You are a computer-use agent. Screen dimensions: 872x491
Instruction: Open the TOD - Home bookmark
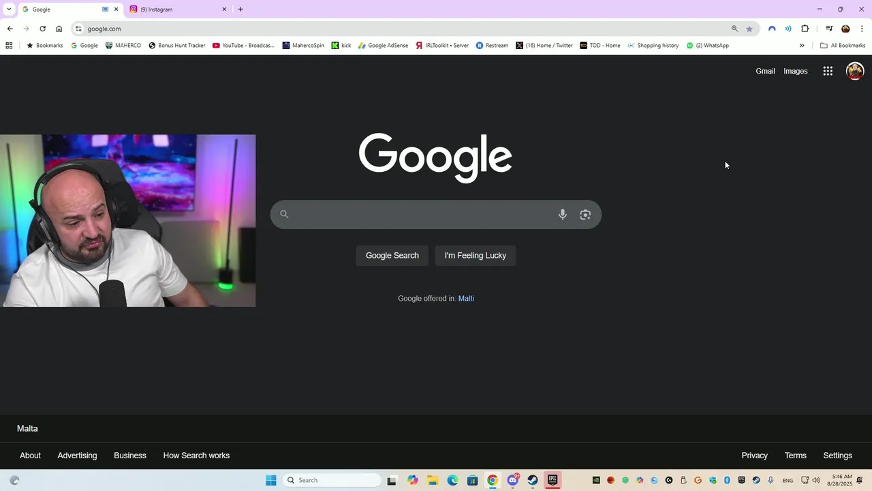point(600,46)
